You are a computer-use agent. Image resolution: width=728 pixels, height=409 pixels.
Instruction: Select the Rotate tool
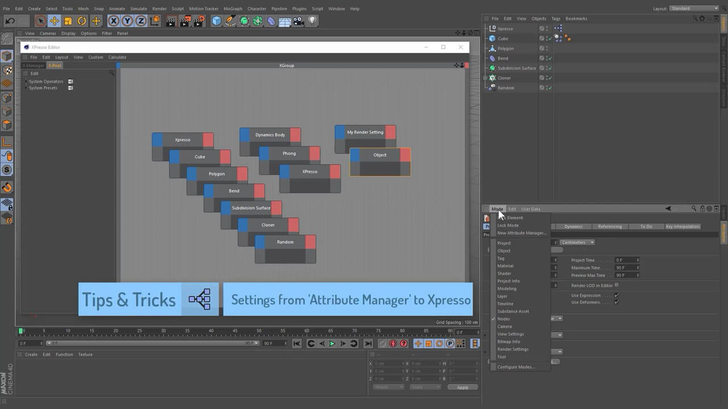point(82,21)
